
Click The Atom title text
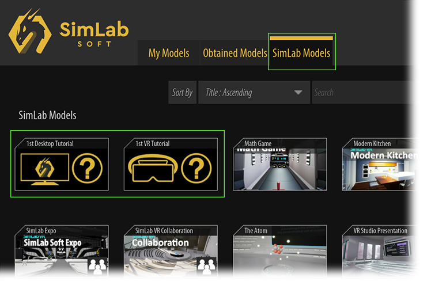(256, 231)
